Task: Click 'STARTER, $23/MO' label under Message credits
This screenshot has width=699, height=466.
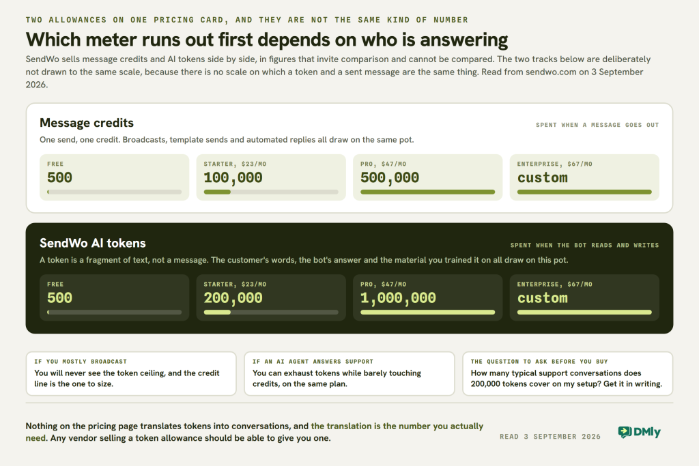Action: point(235,164)
